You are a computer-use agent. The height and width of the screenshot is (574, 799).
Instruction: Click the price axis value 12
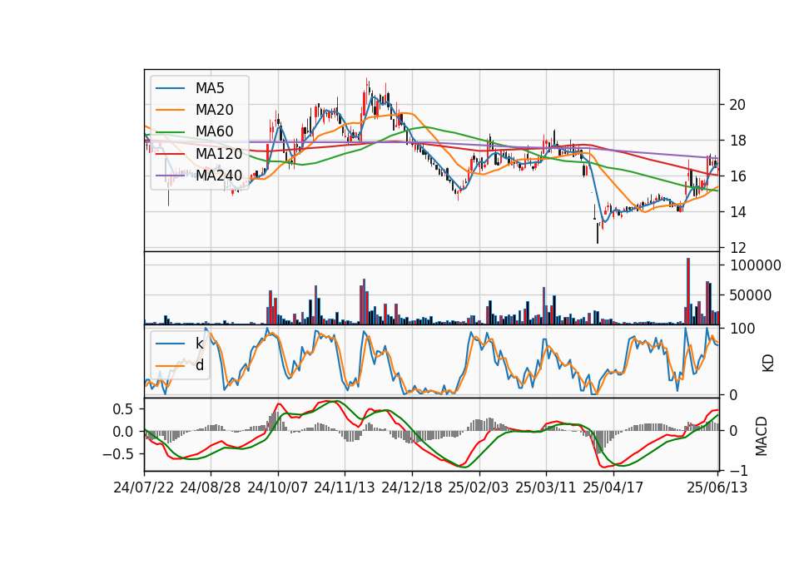coord(737,248)
